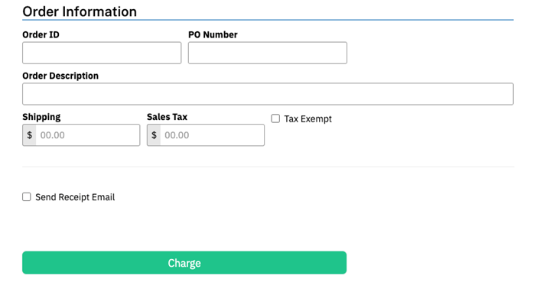Click the Tax Exempt label text

click(307, 119)
